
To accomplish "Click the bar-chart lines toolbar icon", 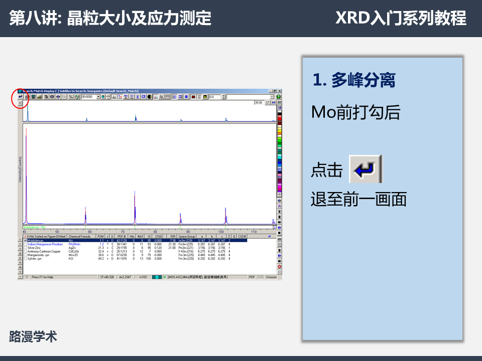I will point(114,97).
